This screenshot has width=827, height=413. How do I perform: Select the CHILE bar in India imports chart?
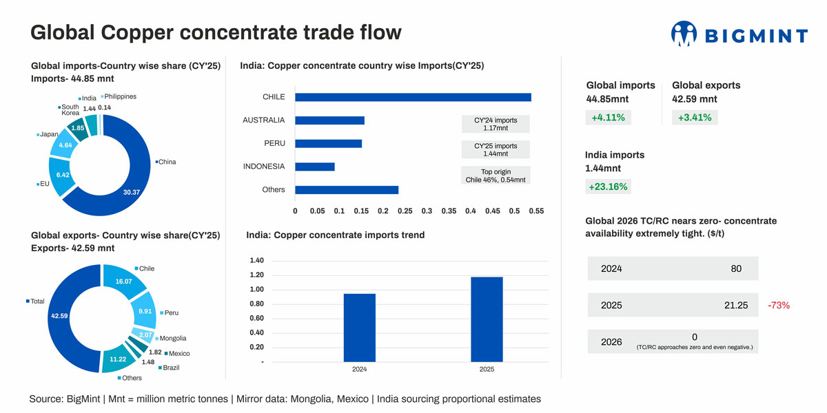[412, 97]
